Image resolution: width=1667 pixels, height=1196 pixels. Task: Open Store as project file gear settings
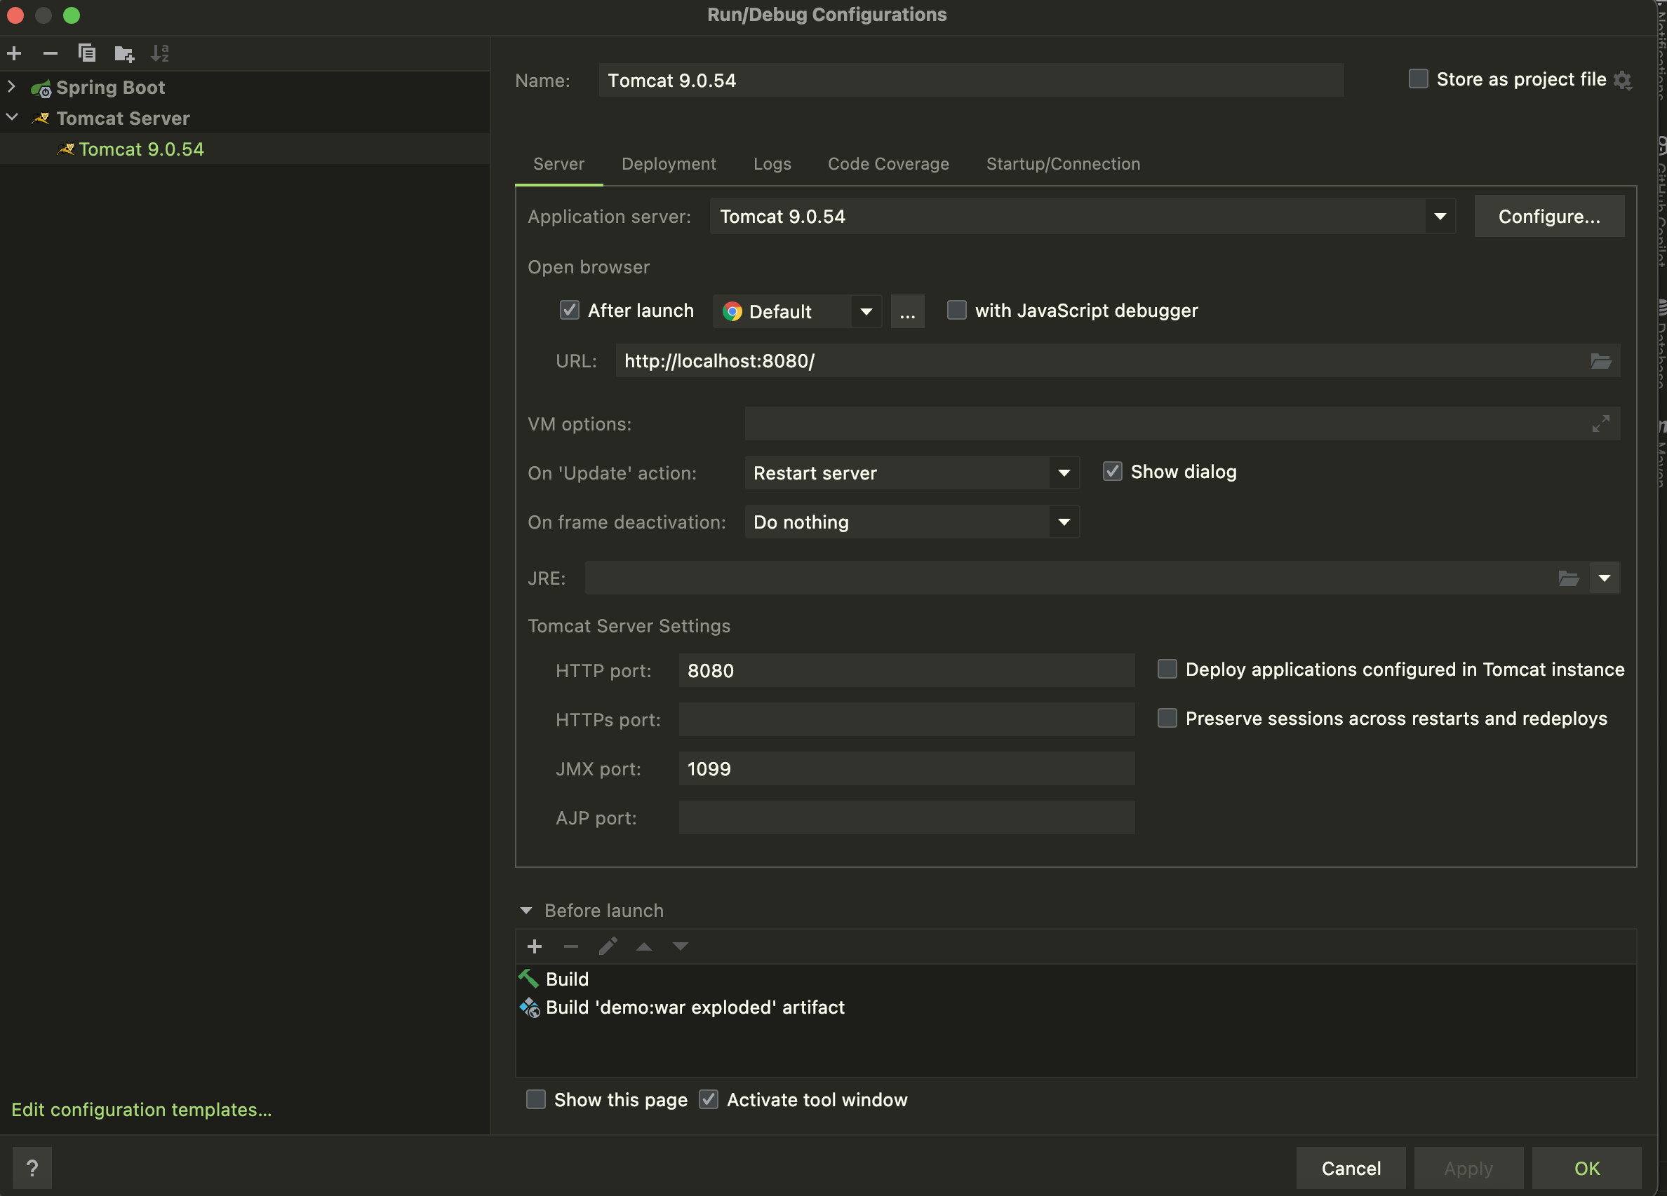point(1622,80)
